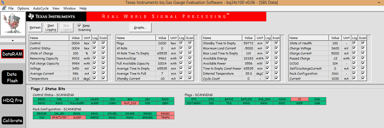Click the RSNS0 pack configuration bit

165,113
